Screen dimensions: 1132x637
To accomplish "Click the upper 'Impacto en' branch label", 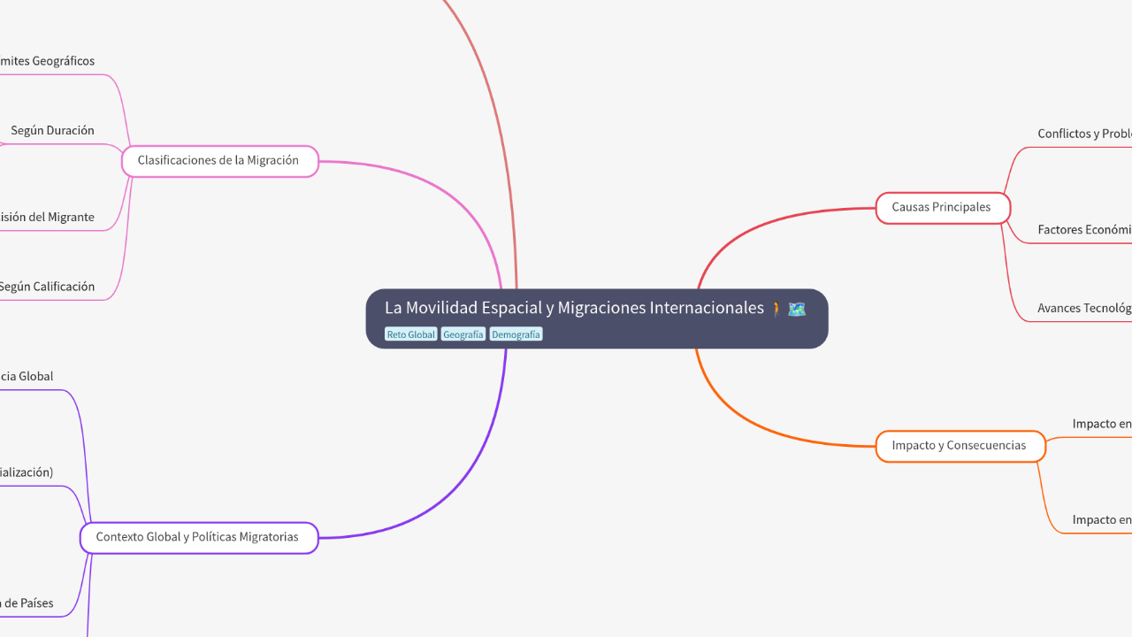I will 1099,424.
